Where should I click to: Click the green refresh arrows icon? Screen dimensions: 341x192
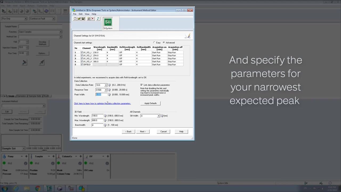98,19
